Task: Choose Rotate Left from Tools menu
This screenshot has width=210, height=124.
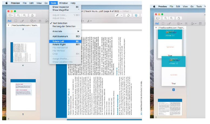Action: click(x=59, y=41)
